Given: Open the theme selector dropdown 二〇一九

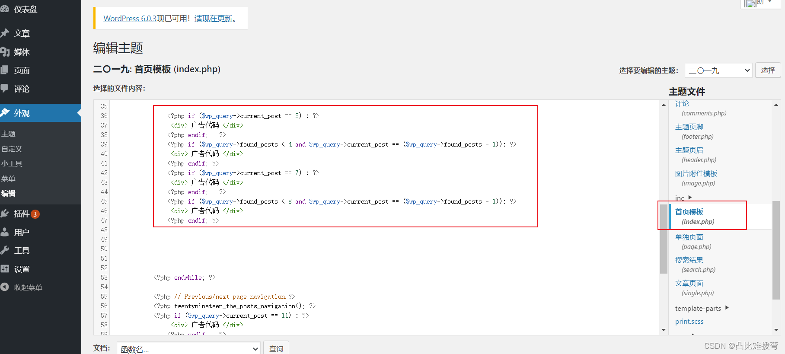Looking at the screenshot, I should coord(718,70).
